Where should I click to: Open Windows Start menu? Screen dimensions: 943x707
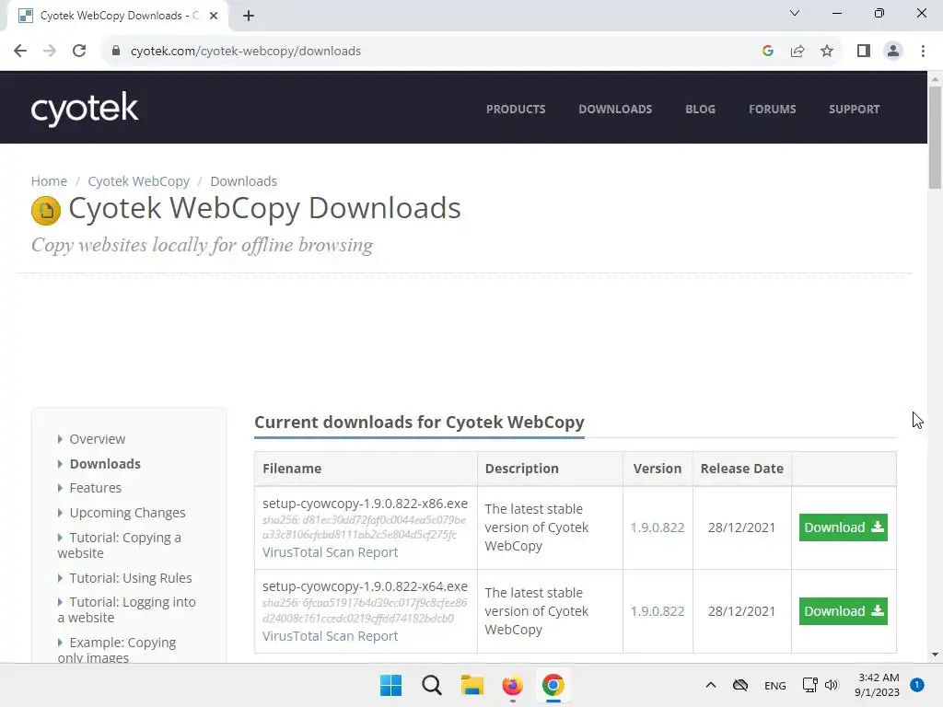[x=390, y=685]
